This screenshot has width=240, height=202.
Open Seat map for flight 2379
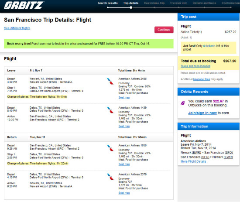pos(124,193)
